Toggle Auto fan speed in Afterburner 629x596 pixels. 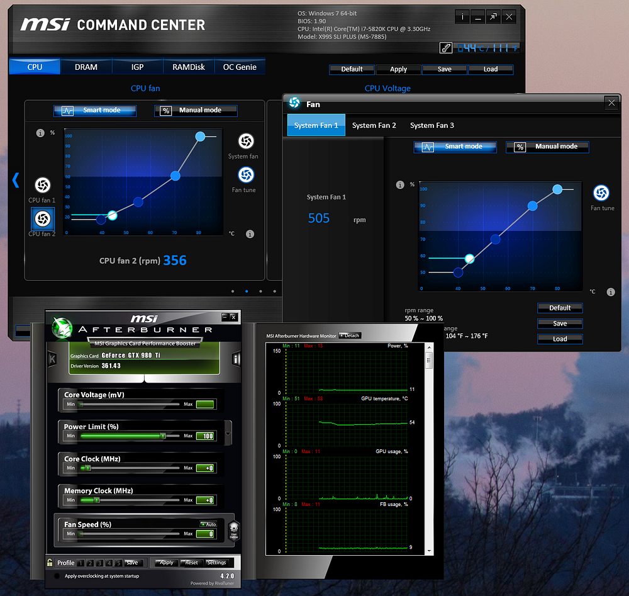point(208,524)
